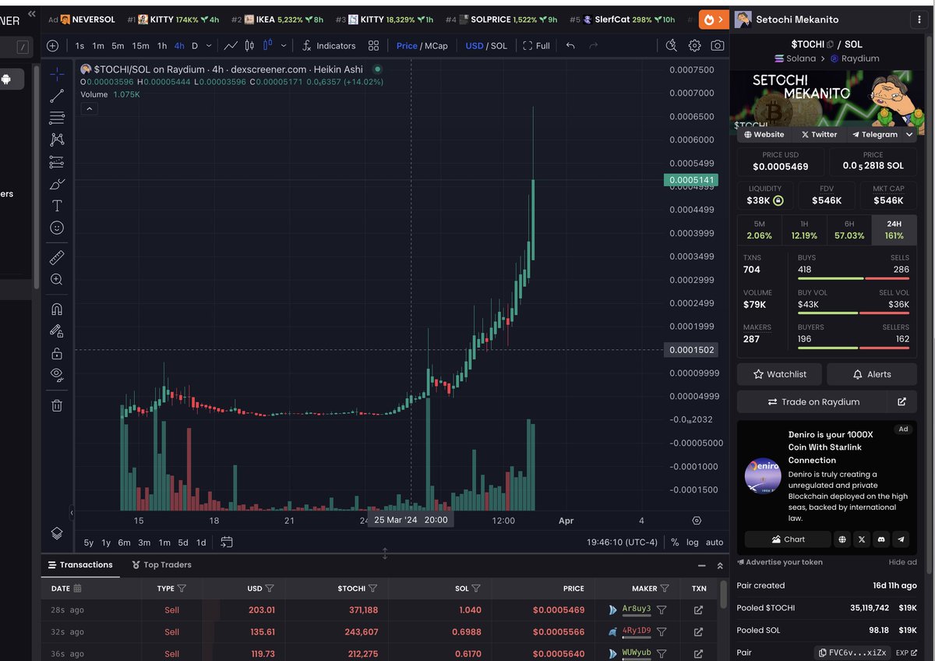935x661 pixels.
Task: Collapse the chart legend chevron
Action: coord(89,109)
